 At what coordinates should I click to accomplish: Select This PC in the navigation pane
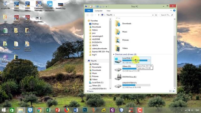pos(94,61)
